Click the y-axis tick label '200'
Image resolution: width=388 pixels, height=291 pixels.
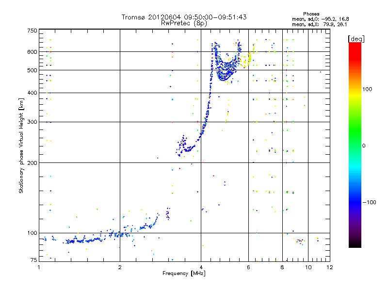[x=32, y=163]
